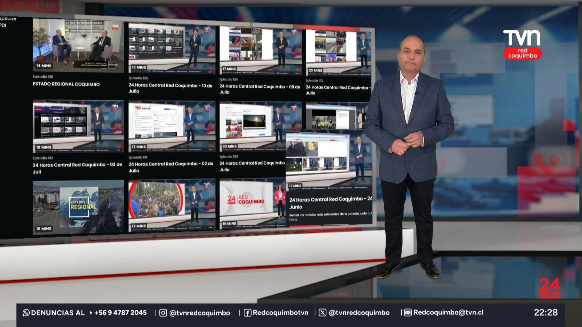582x327 pixels.
Task: Open the crowd scene episode thumbnail
Action: point(172,206)
